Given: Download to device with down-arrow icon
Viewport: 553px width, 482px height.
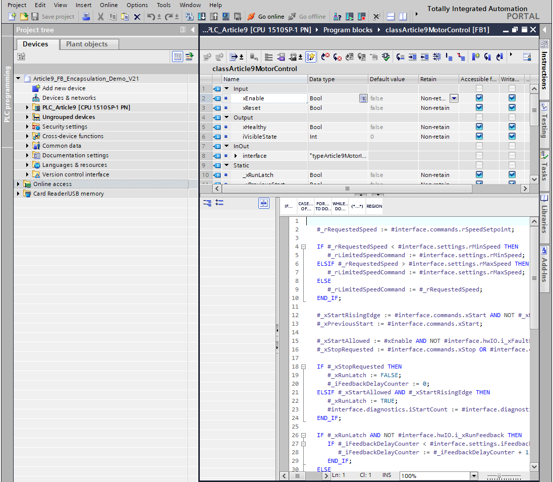Looking at the screenshot, I should [202, 16].
